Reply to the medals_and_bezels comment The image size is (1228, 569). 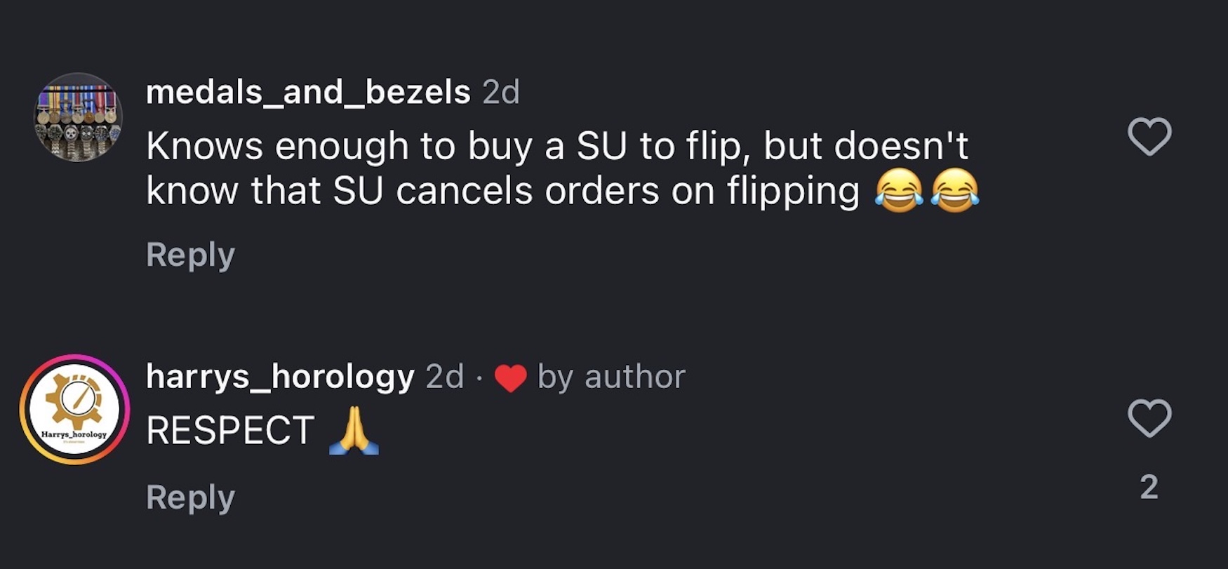pyautogui.click(x=190, y=255)
